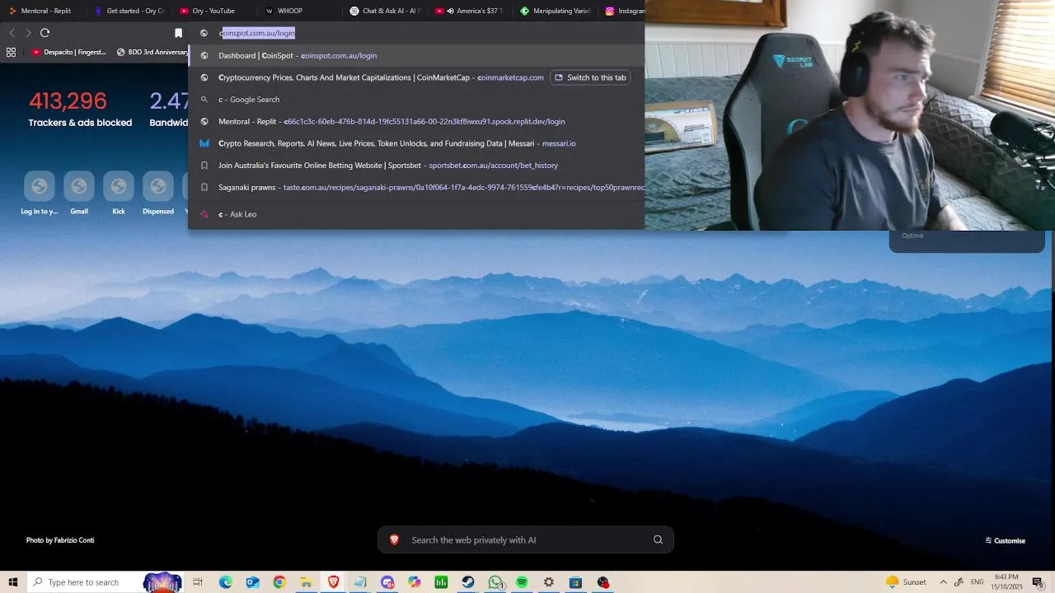Click the browser back arrow
The height and width of the screenshot is (593, 1055).
12,33
